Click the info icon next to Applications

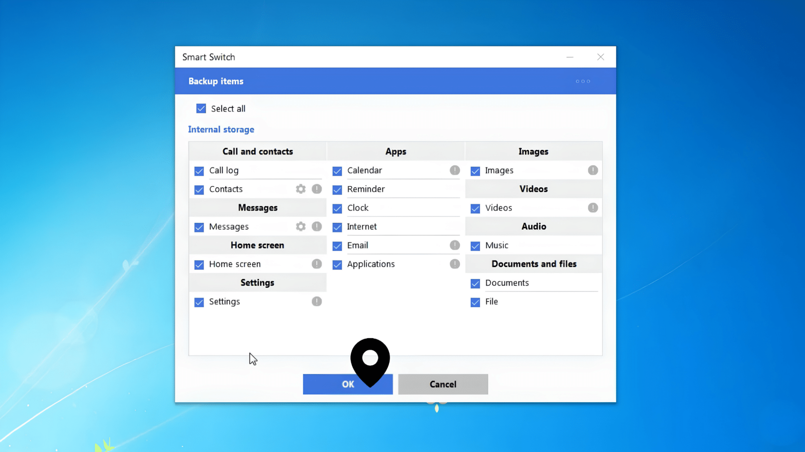point(455,264)
